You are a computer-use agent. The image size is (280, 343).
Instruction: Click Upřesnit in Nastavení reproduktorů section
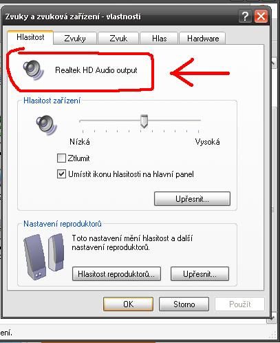(x=200, y=274)
